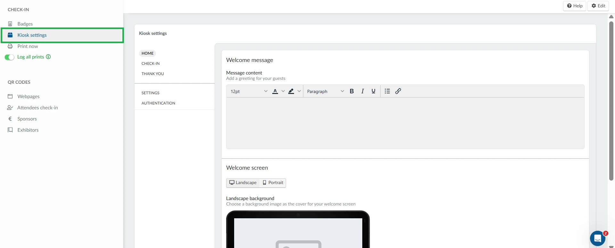This screenshot has height=248, width=615.
Task: Click the Badges icon in sidebar
Action: click(x=10, y=24)
